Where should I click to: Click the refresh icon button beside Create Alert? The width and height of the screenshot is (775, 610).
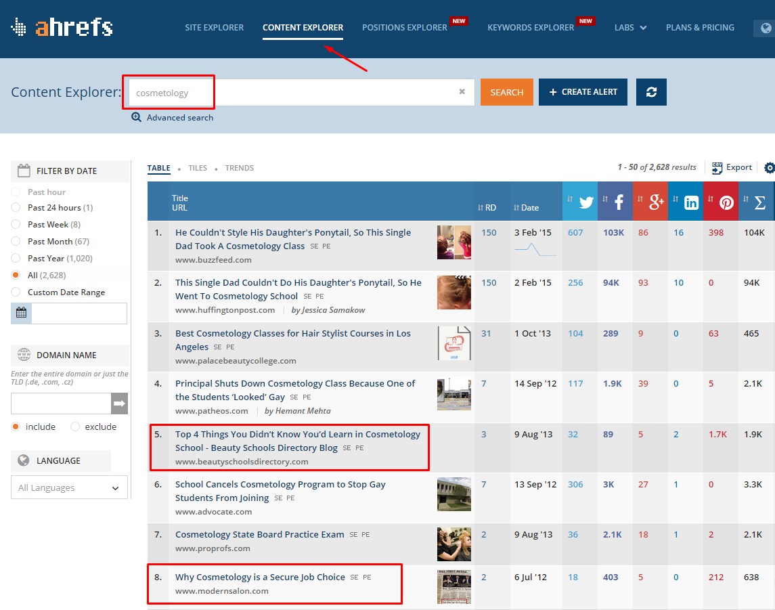click(651, 92)
